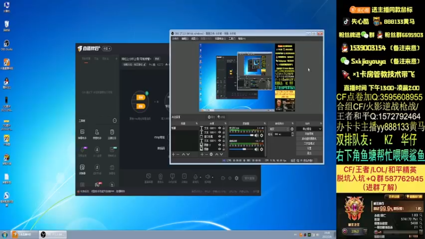Collapse the 工具箱 section in 直播伴侣
This screenshot has width=425, height=239.
(115, 121)
